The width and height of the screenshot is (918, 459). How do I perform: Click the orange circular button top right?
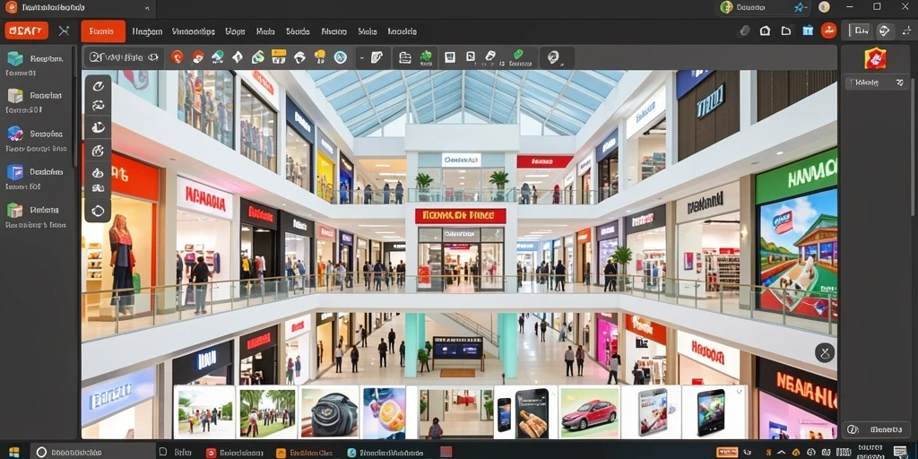click(828, 30)
